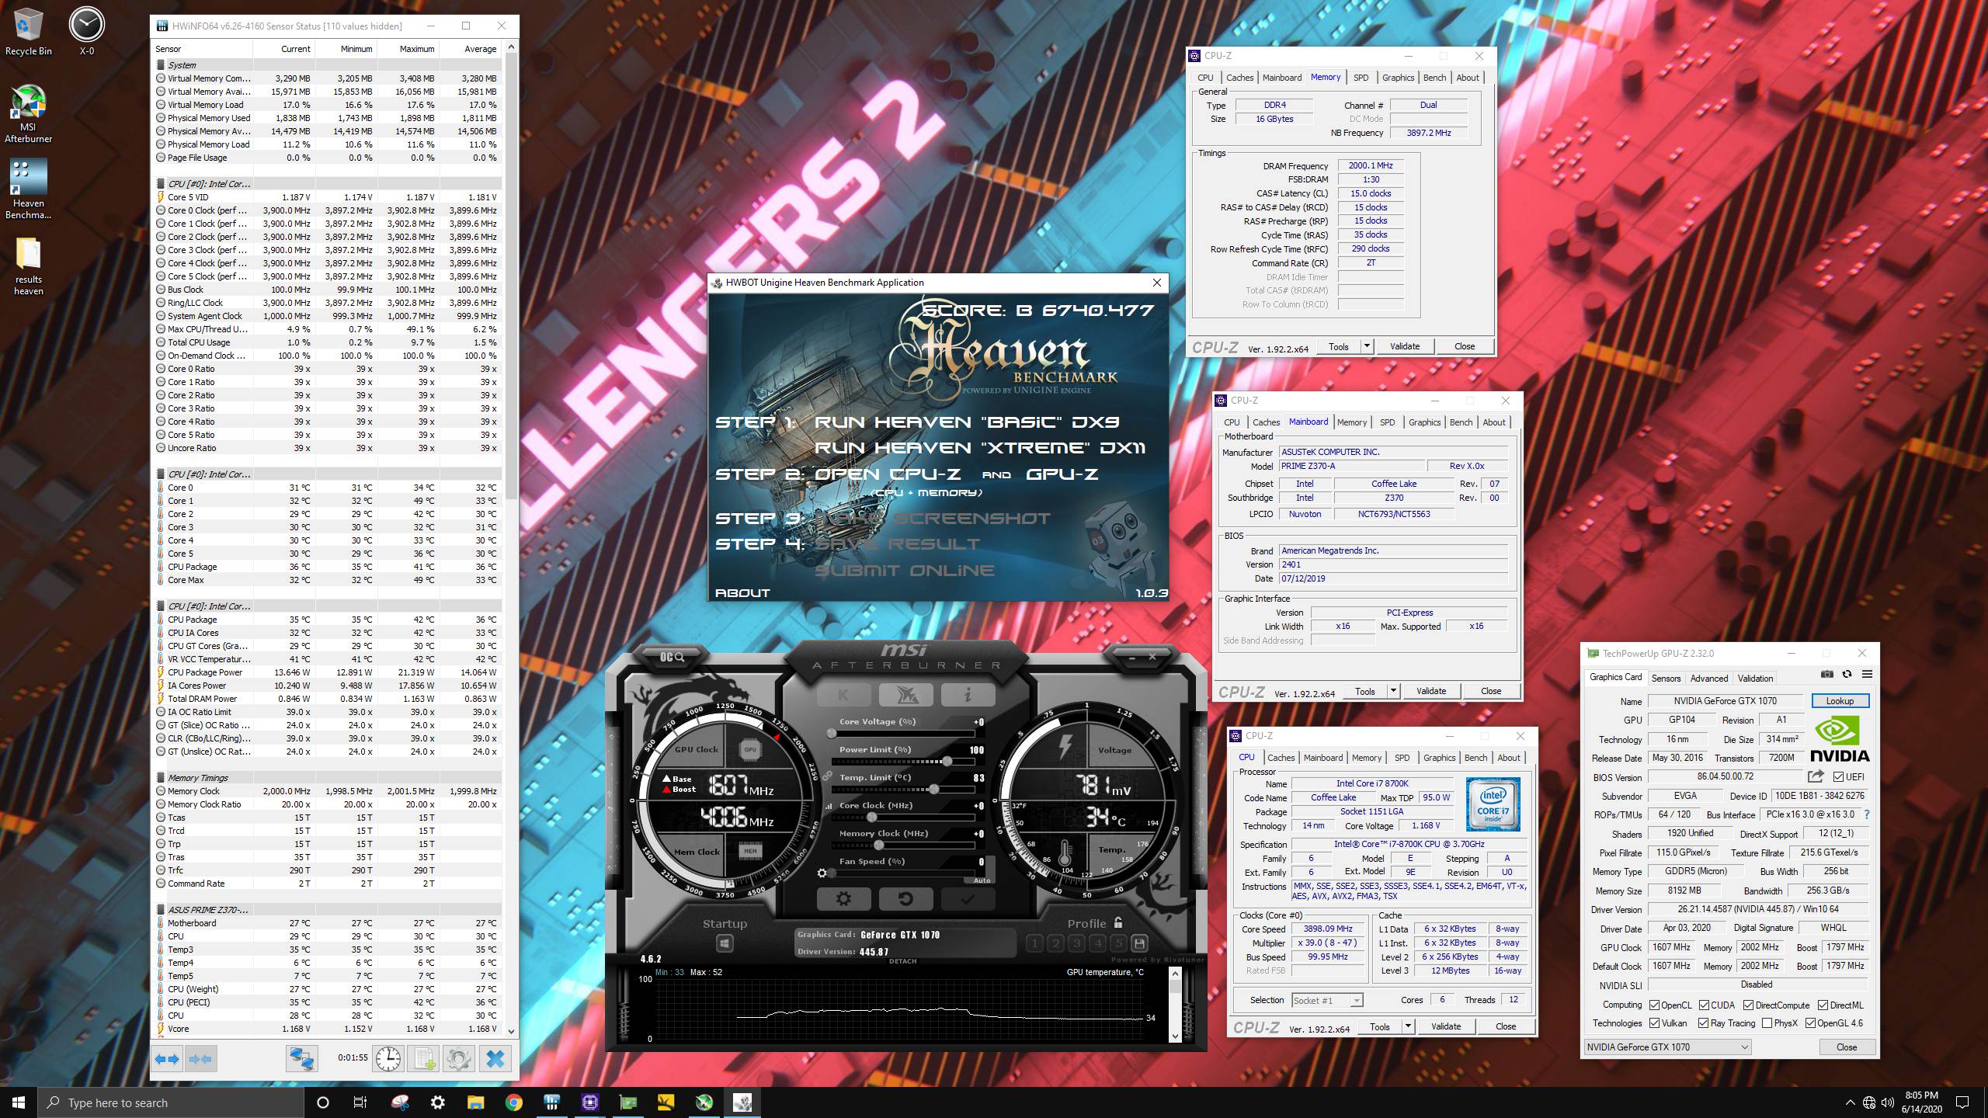Enable PhysX checkbox in GPU-Z
Screen dimensions: 1988x1118
[x=1767, y=1023]
